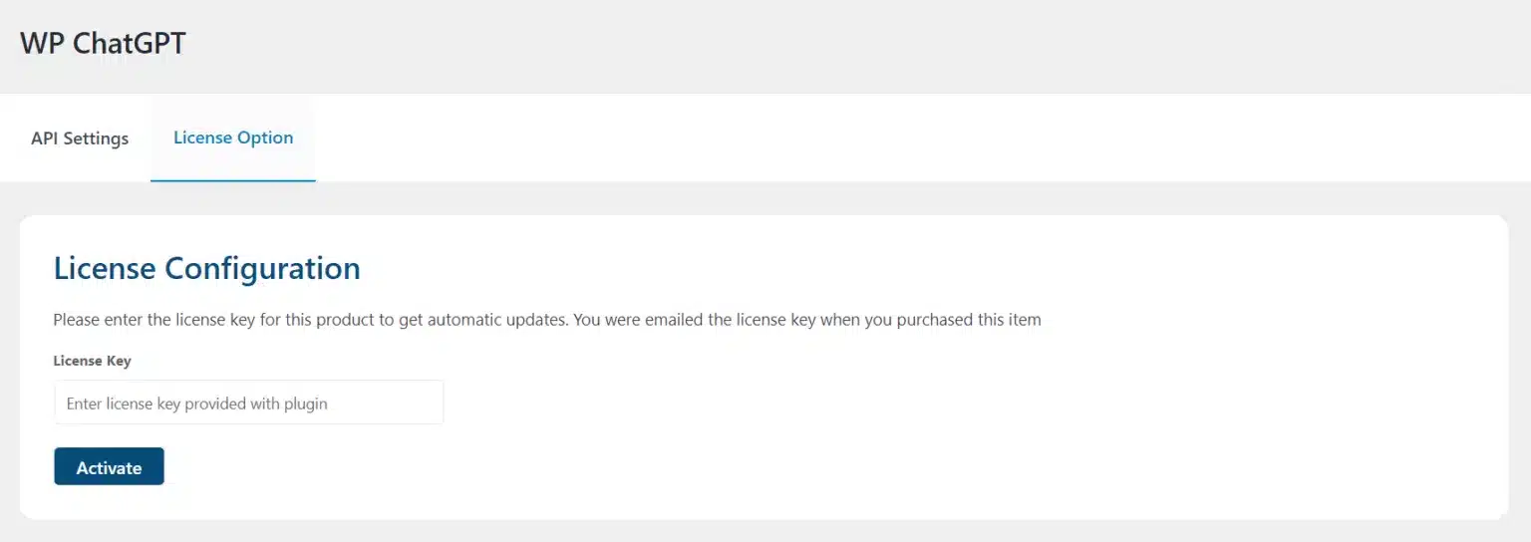Screen dimensions: 1531x542
Task: Click the word 'Settings' in the first tab
Action: [x=96, y=138]
